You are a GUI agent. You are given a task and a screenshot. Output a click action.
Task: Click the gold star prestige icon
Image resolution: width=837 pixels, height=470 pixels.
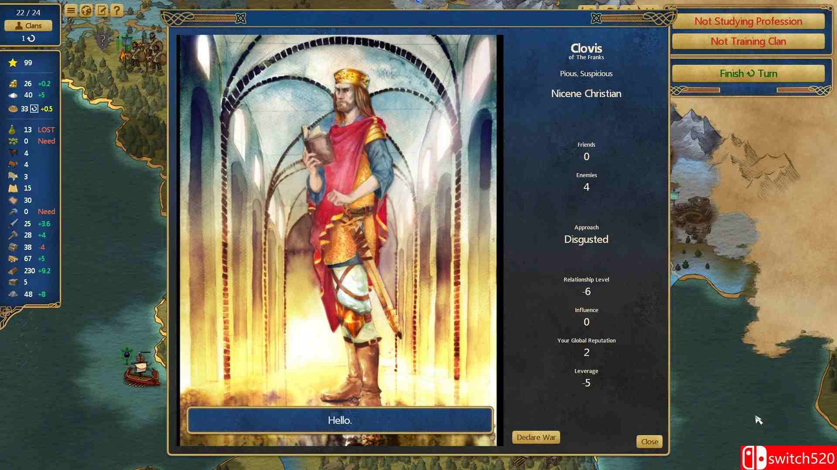13,63
